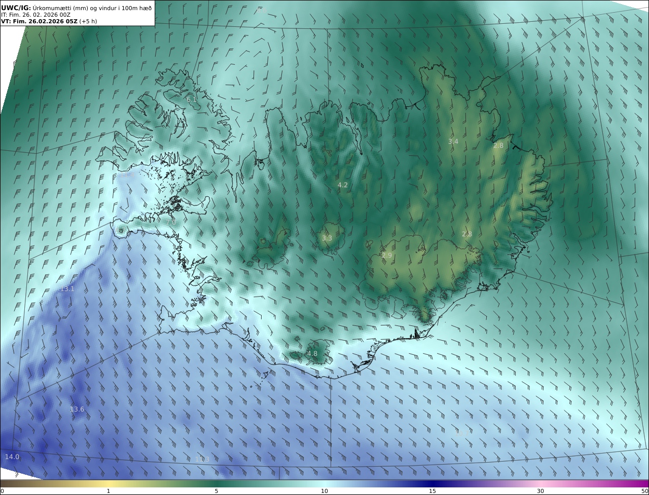Screen dimensions: 649x495
Task: Click the color scale legend bar
Action: (324, 483)
